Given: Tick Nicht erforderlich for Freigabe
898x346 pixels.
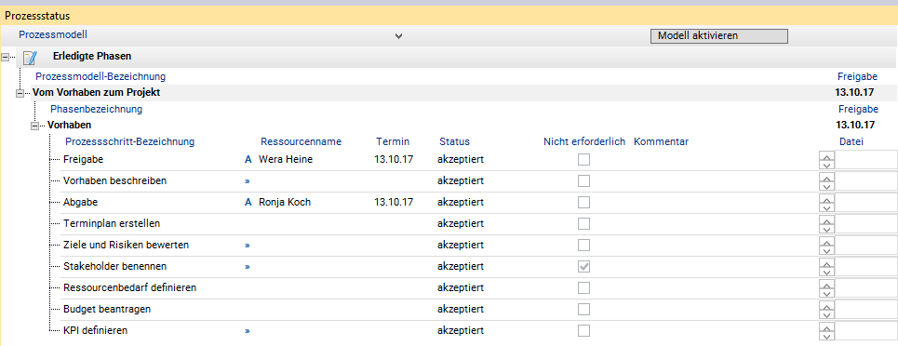Looking at the screenshot, I should click(583, 159).
